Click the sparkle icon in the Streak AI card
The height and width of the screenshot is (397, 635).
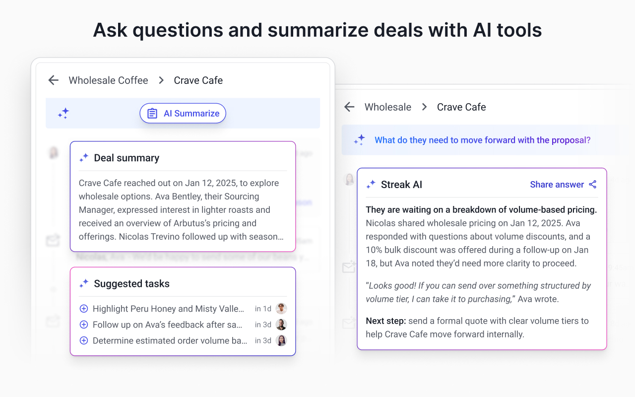370,184
